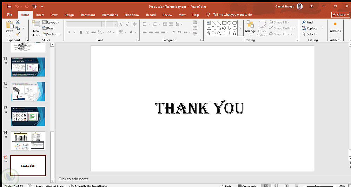Click the Save icon in the title bar

(9, 6)
